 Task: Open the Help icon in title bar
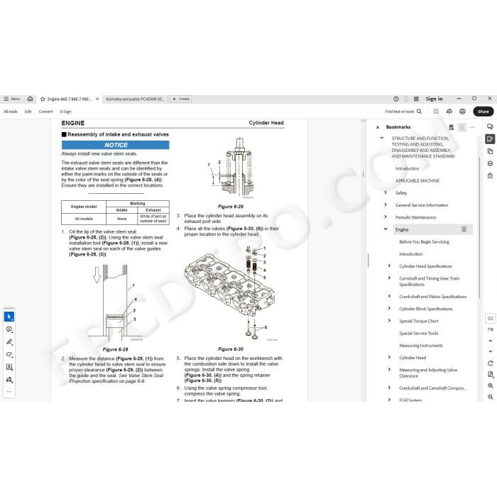pos(396,99)
